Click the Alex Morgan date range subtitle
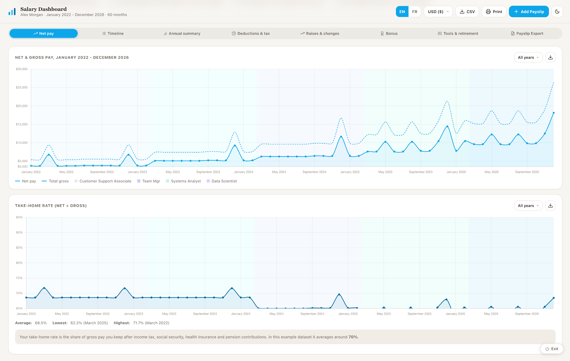This screenshot has width=570, height=361. pyautogui.click(x=74, y=15)
